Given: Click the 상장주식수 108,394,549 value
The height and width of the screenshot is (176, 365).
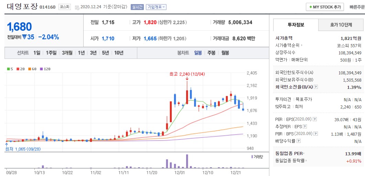Looking at the screenshot, I should [350, 53].
